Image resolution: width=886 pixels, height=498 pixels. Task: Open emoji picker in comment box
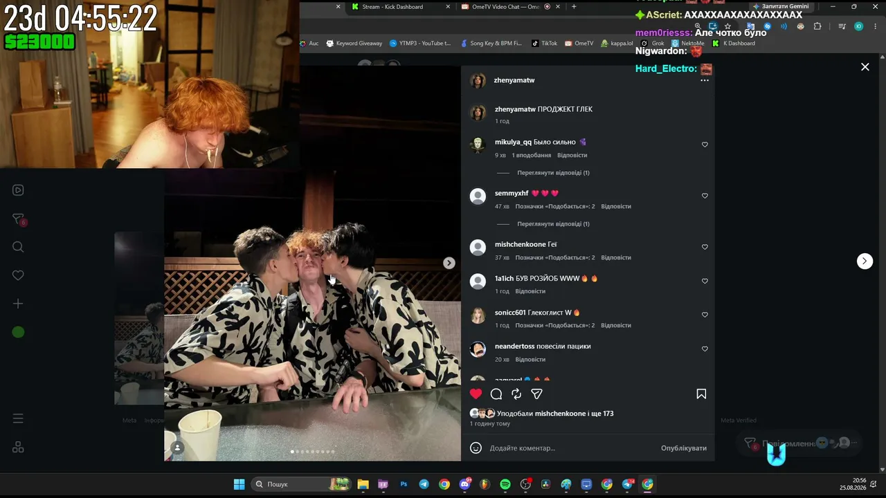(476, 448)
